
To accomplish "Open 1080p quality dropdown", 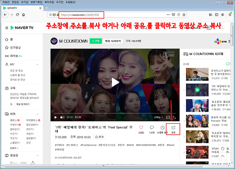I will click(158, 117).
